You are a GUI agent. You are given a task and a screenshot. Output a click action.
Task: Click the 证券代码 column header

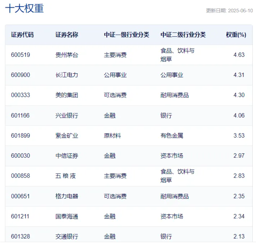tap(22, 35)
